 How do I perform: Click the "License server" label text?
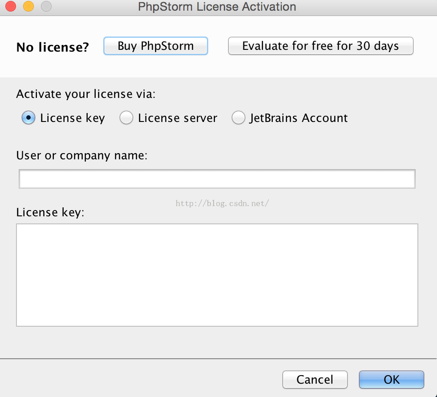178,118
